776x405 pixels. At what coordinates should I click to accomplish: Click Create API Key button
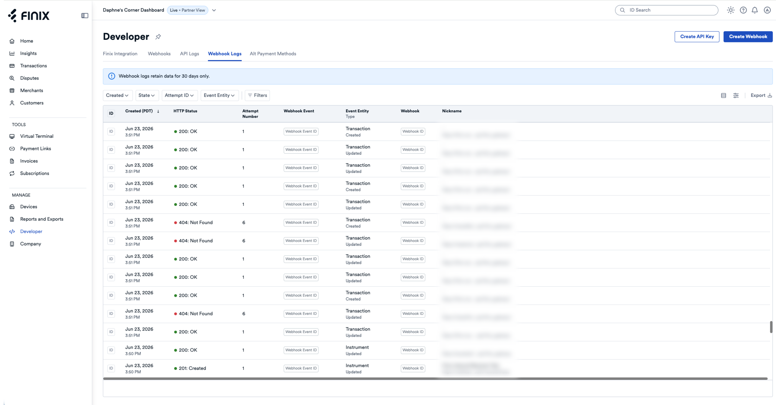(696, 37)
